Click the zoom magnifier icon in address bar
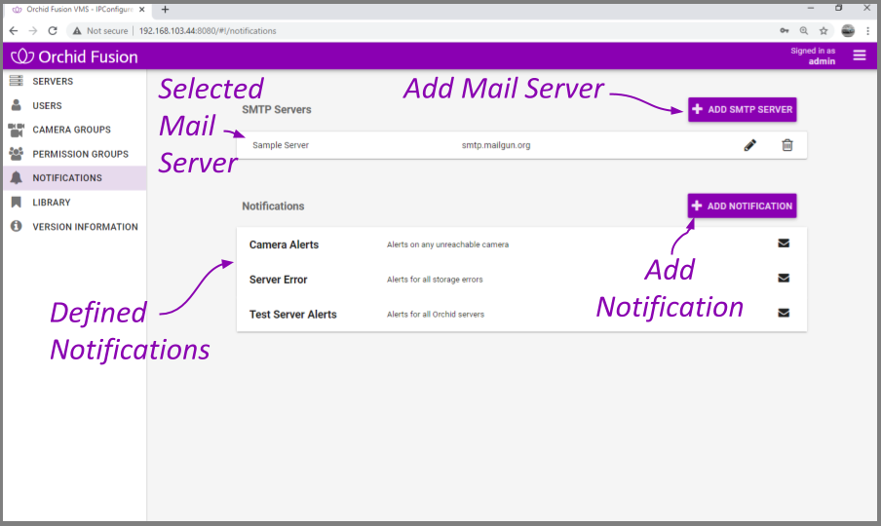Image resolution: width=881 pixels, height=526 pixels. tap(804, 31)
